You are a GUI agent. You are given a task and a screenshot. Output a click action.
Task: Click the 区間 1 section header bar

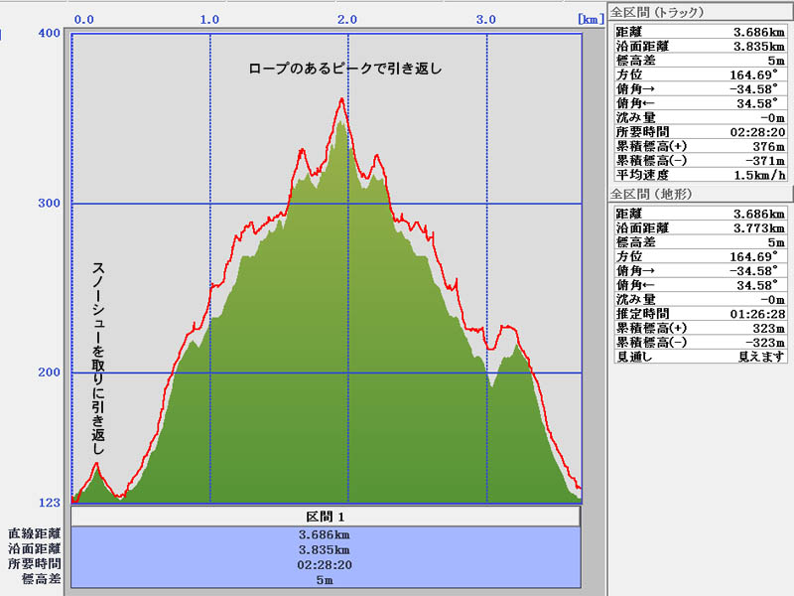[x=326, y=518]
